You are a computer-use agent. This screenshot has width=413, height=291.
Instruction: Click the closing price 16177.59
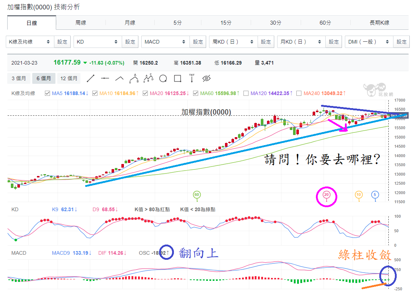click(x=67, y=62)
